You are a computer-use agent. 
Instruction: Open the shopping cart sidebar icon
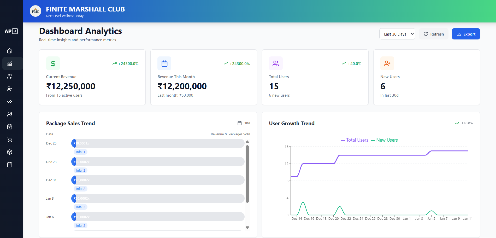tap(10, 140)
